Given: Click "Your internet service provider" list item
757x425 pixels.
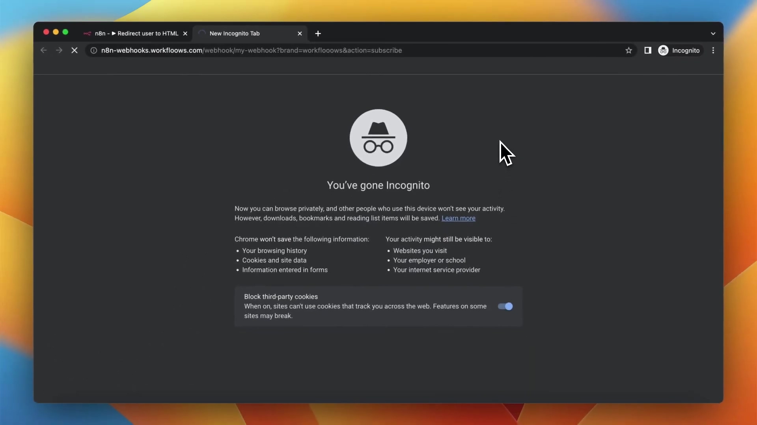Looking at the screenshot, I should [436, 270].
